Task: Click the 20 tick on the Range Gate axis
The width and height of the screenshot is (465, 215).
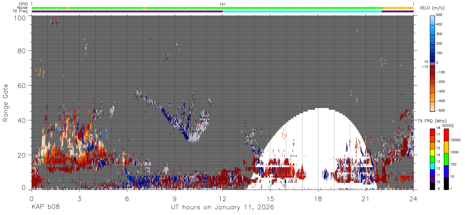Action: pyautogui.click(x=22, y=155)
